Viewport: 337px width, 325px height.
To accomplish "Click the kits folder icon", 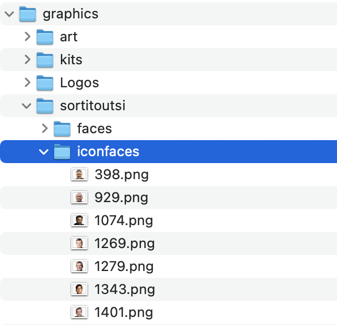I will pos(45,60).
